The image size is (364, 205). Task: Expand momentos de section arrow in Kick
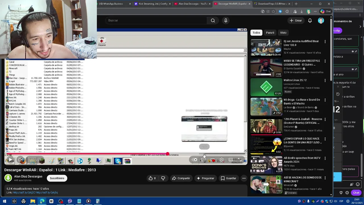pos(360,27)
